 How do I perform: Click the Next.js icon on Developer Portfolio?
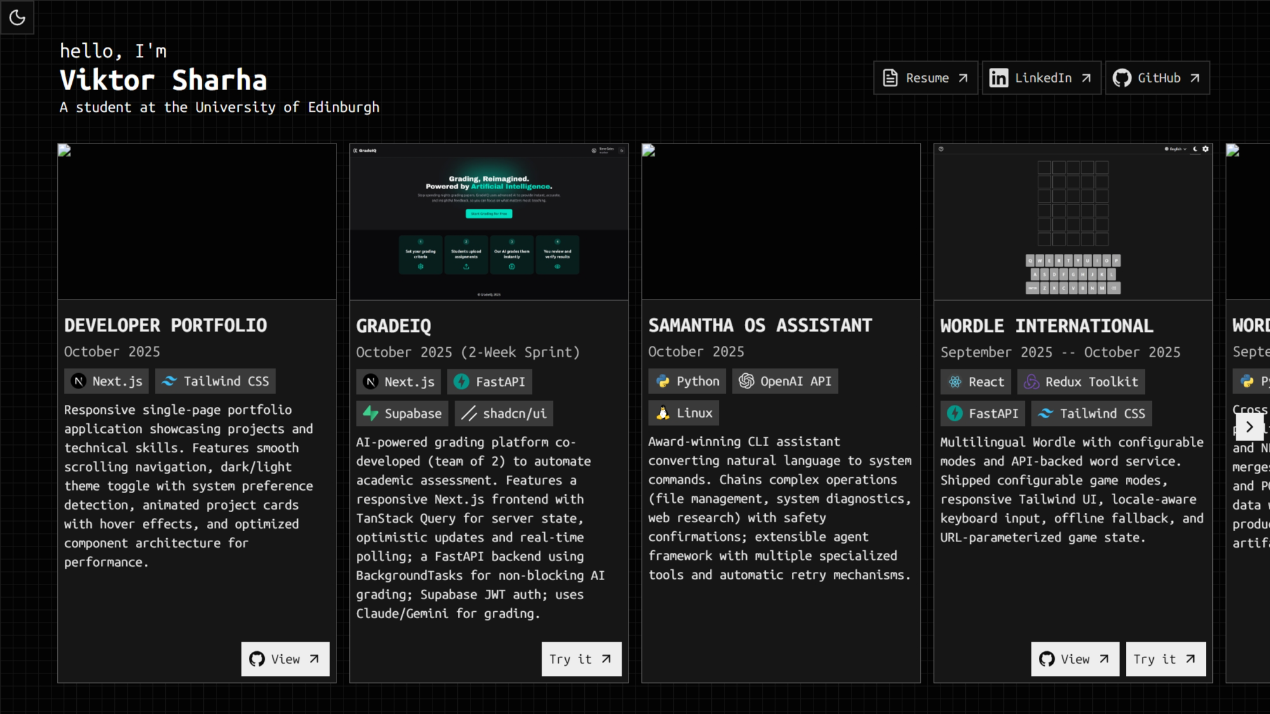(77, 381)
